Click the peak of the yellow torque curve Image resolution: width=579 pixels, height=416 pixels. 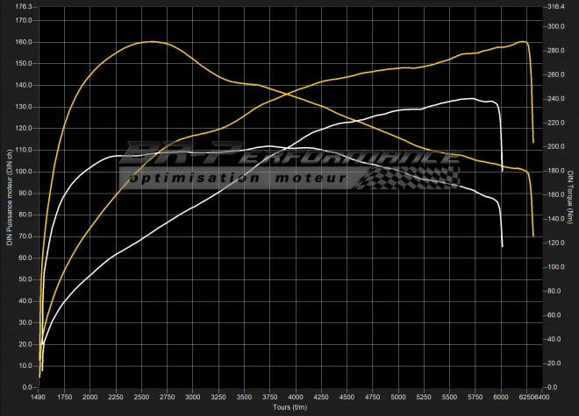pyautogui.click(x=151, y=41)
